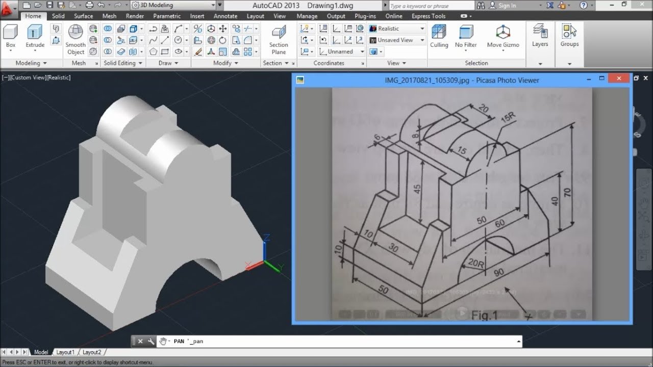Select the Move Gizmo tool
The width and height of the screenshot is (653, 367).
[x=503, y=37]
